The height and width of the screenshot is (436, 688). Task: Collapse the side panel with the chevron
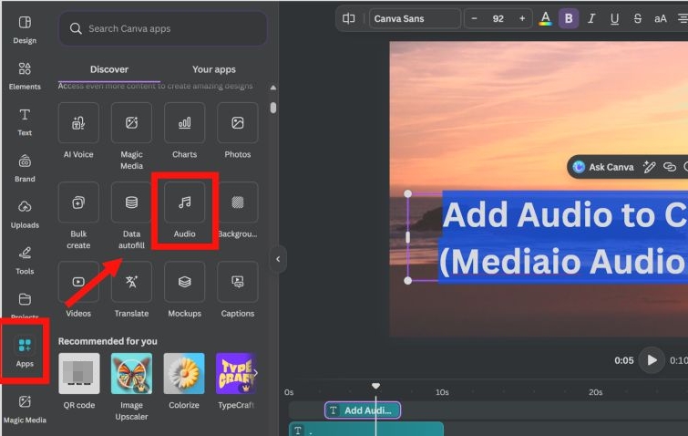pos(278,259)
